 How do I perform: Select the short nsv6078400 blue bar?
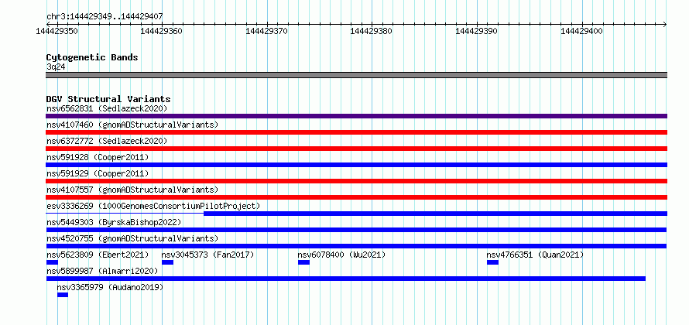point(303,262)
